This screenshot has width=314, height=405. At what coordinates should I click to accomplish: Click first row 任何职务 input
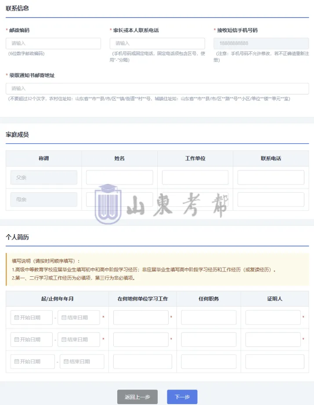coord(209,318)
